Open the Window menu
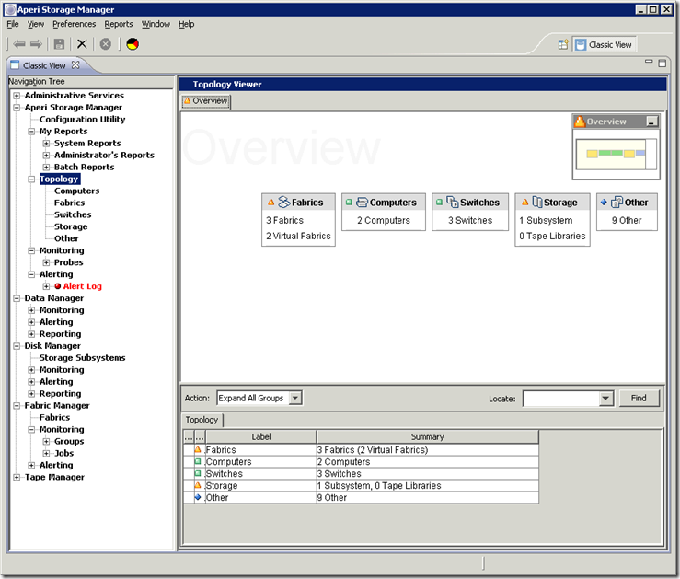The width and height of the screenshot is (680, 579). coord(156,24)
